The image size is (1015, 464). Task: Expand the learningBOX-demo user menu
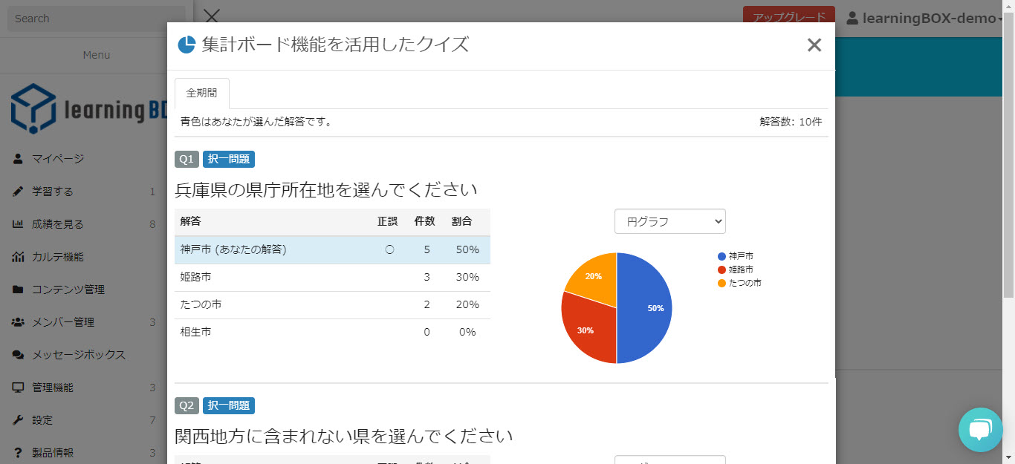[x=924, y=18]
